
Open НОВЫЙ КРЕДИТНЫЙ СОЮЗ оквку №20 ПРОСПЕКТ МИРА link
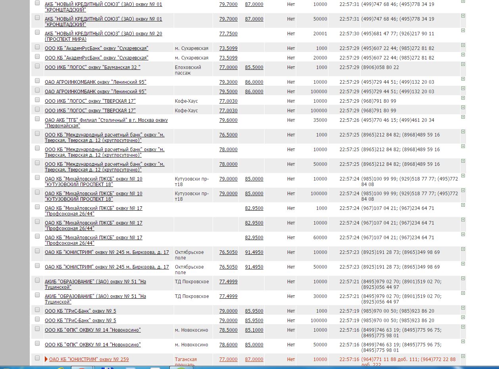click(x=104, y=37)
